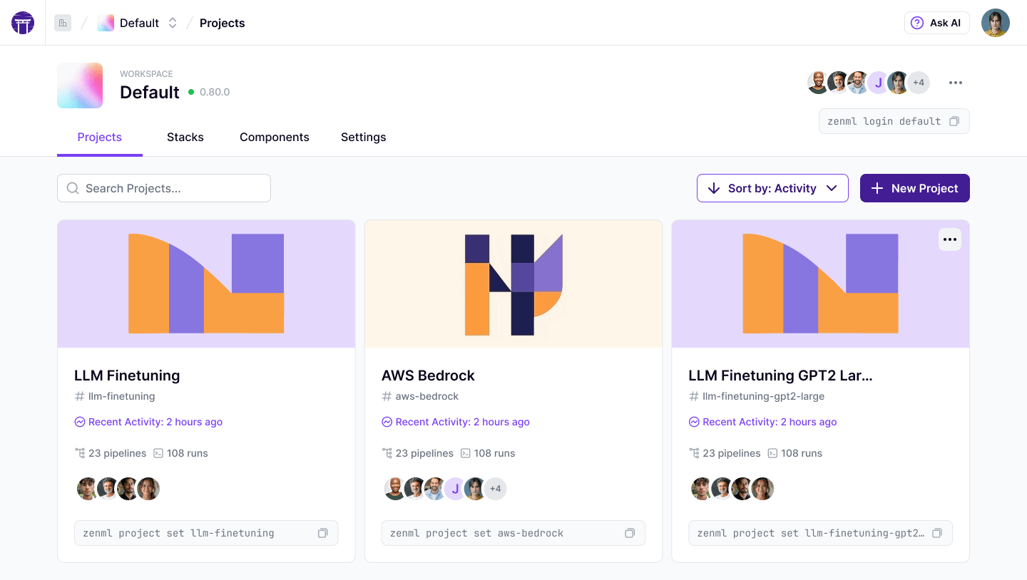The width and height of the screenshot is (1027, 580).
Task: Open the Sort by Activity dropdown
Action: [772, 188]
